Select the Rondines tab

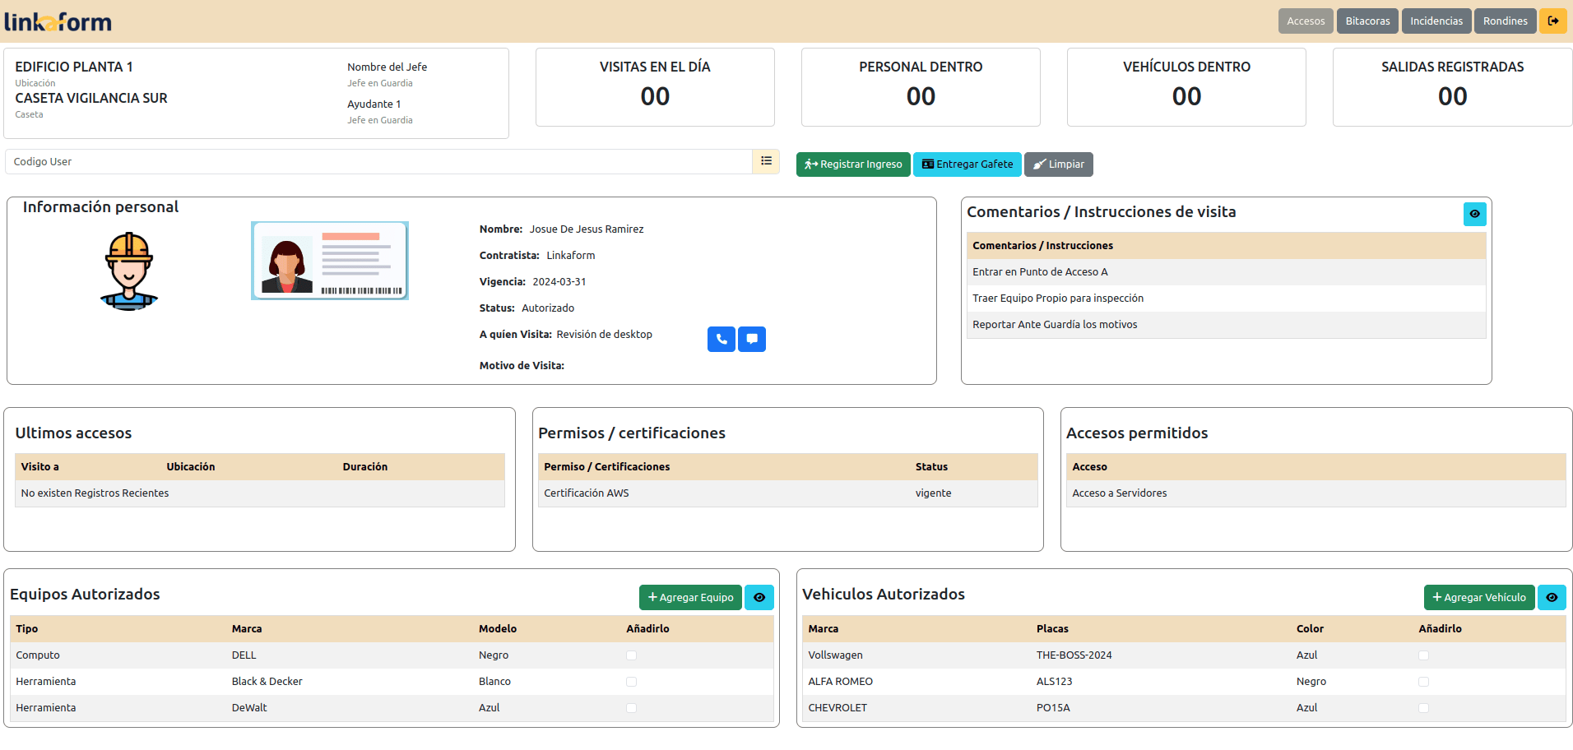1505,21
